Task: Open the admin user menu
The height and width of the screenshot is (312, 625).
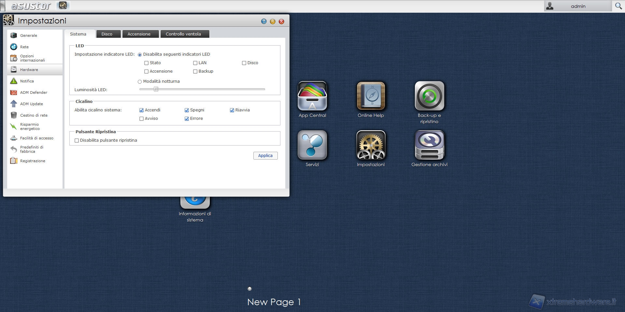Action: [577, 6]
